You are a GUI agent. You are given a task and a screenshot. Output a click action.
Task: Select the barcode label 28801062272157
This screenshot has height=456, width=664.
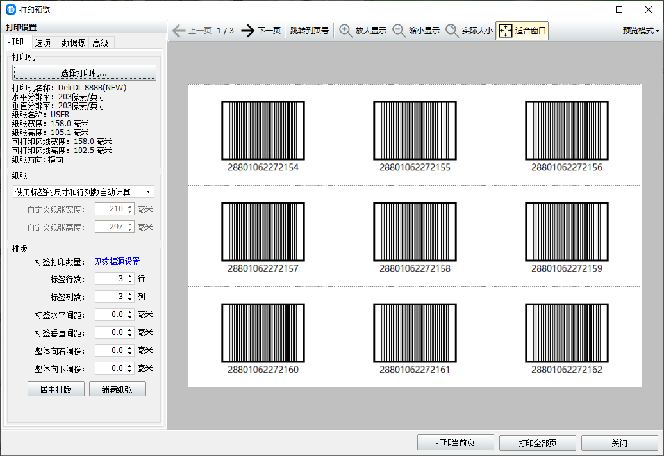263,236
